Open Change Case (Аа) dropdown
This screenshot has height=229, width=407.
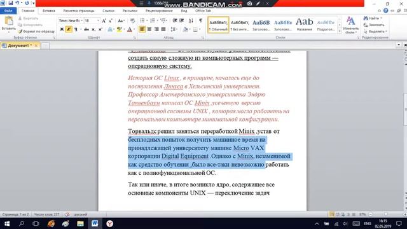(121, 20)
